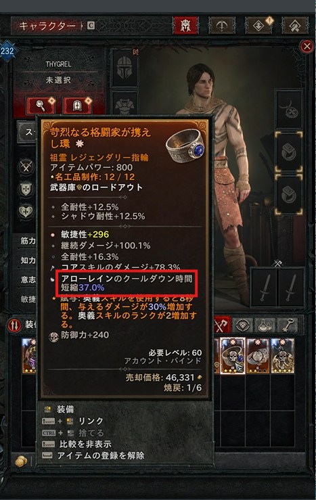The width and height of the screenshot is (316, 500).
Task: Select the lower ring equipment slot
Action: click(289, 194)
